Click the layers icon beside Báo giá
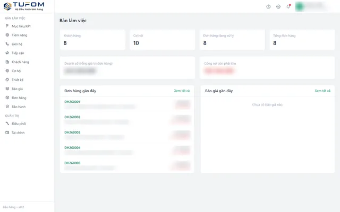This screenshot has width=340, height=212. pos(7,89)
